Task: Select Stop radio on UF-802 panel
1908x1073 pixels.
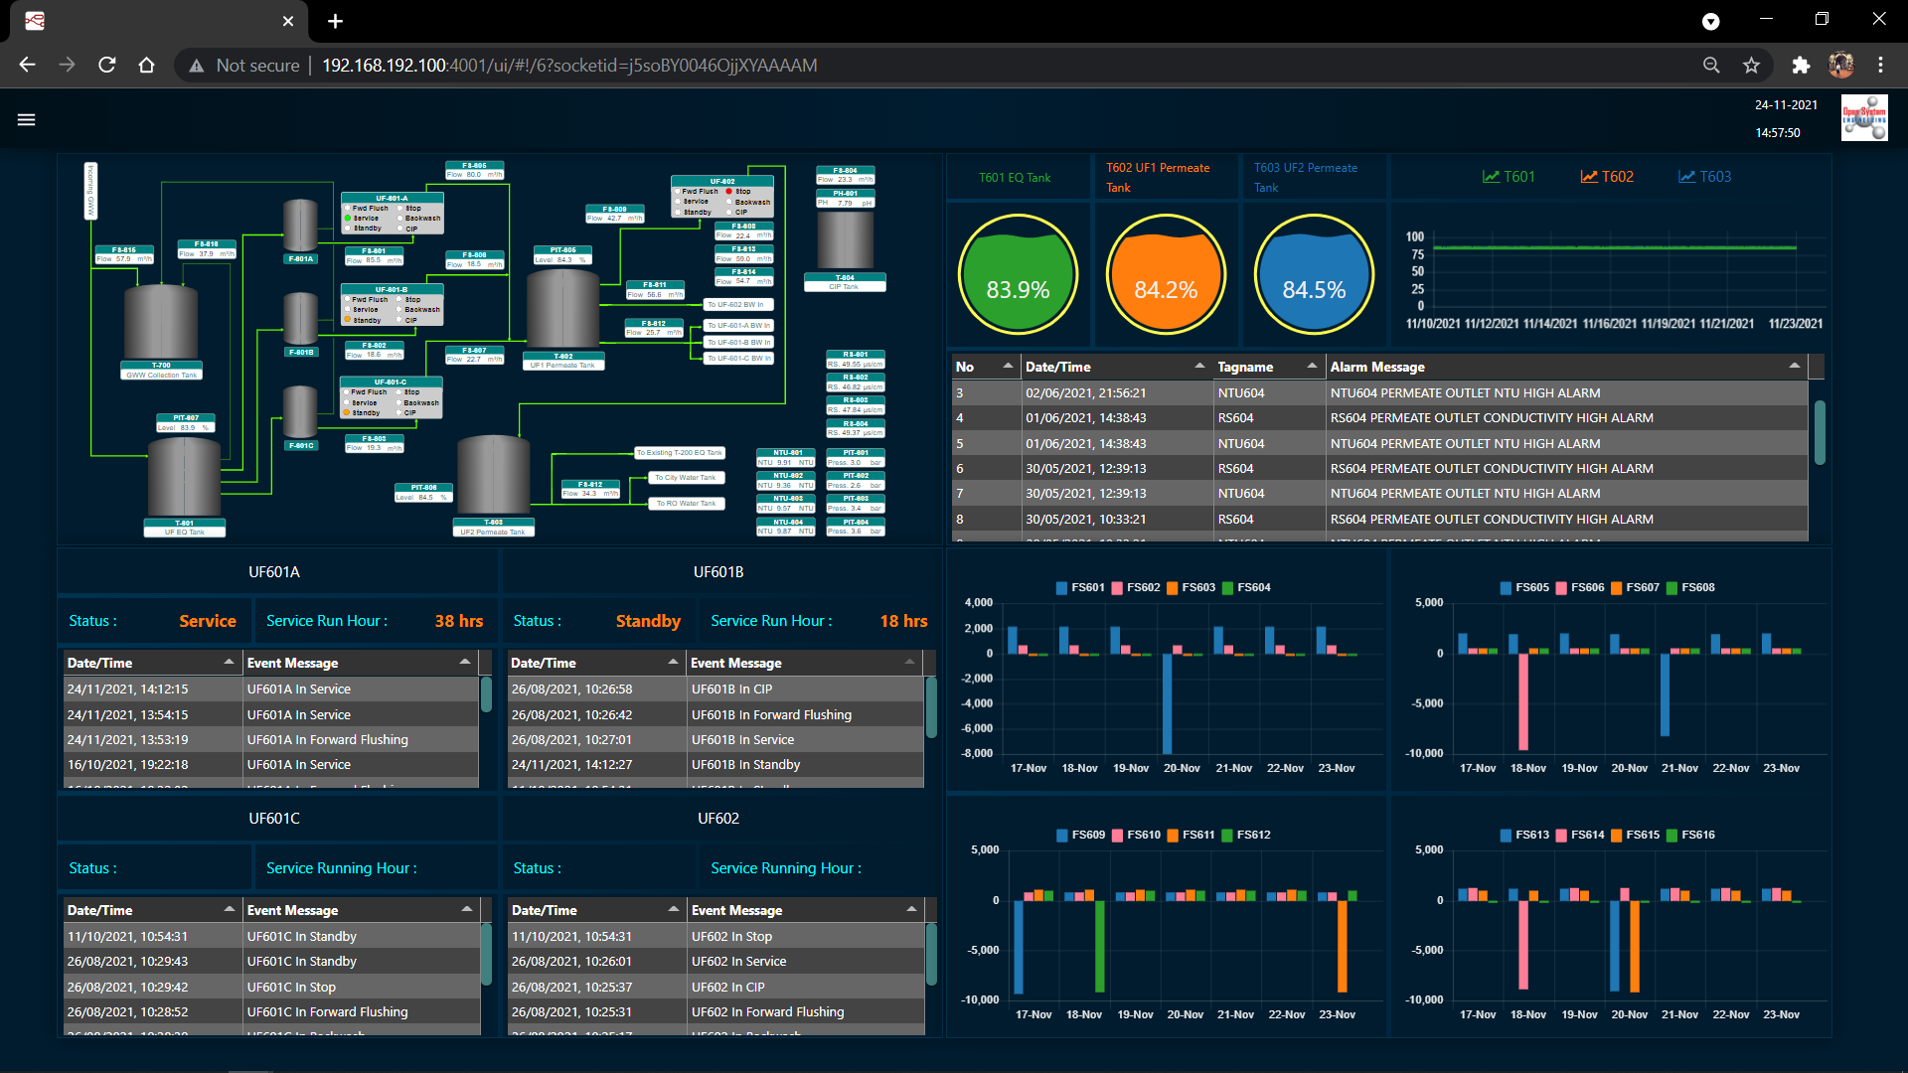Action: coord(728,191)
